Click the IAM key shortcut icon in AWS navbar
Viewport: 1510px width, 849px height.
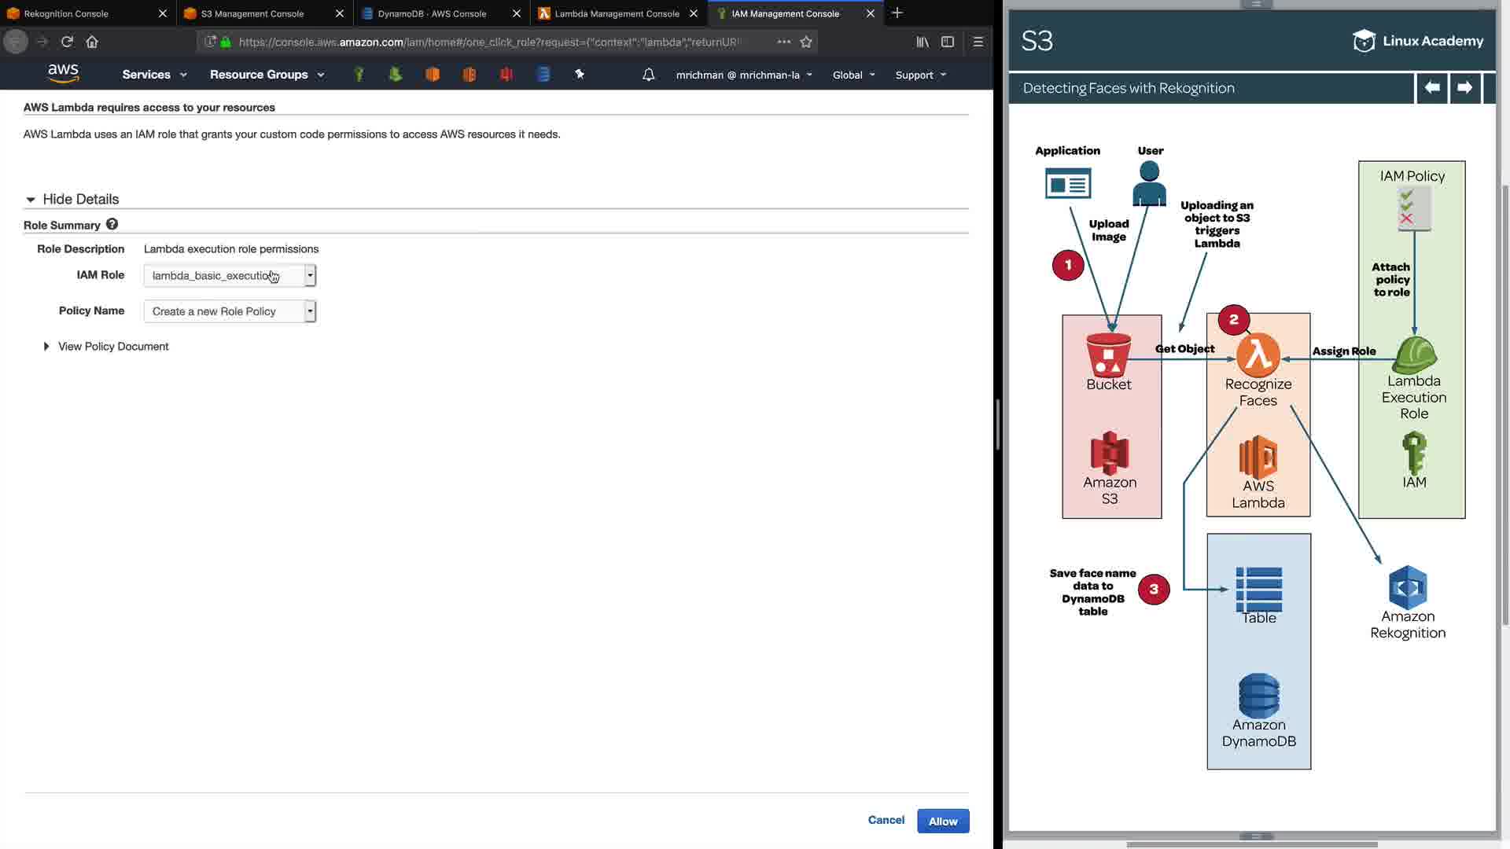pyautogui.click(x=359, y=75)
